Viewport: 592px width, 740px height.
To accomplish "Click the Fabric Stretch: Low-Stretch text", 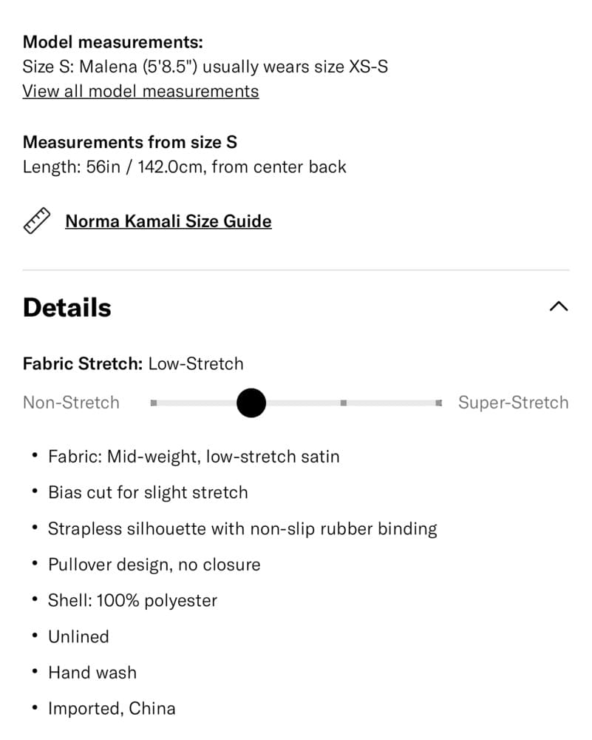I will (133, 364).
